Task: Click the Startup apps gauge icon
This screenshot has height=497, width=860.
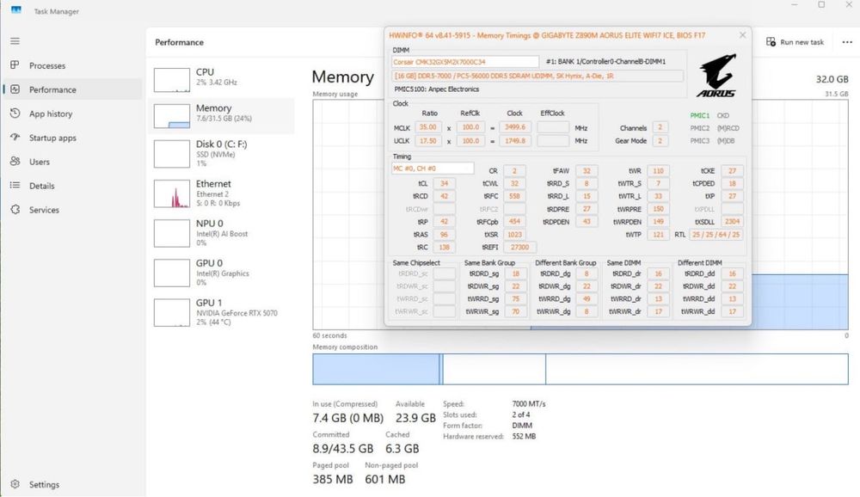Action: click(x=15, y=137)
